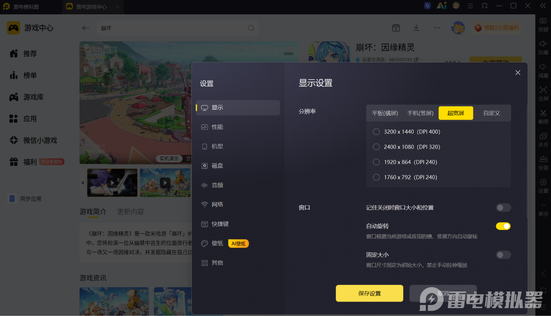The width and height of the screenshot is (551, 316).
Task: Open the 自定义 resolution tab
Action: pyautogui.click(x=492, y=113)
